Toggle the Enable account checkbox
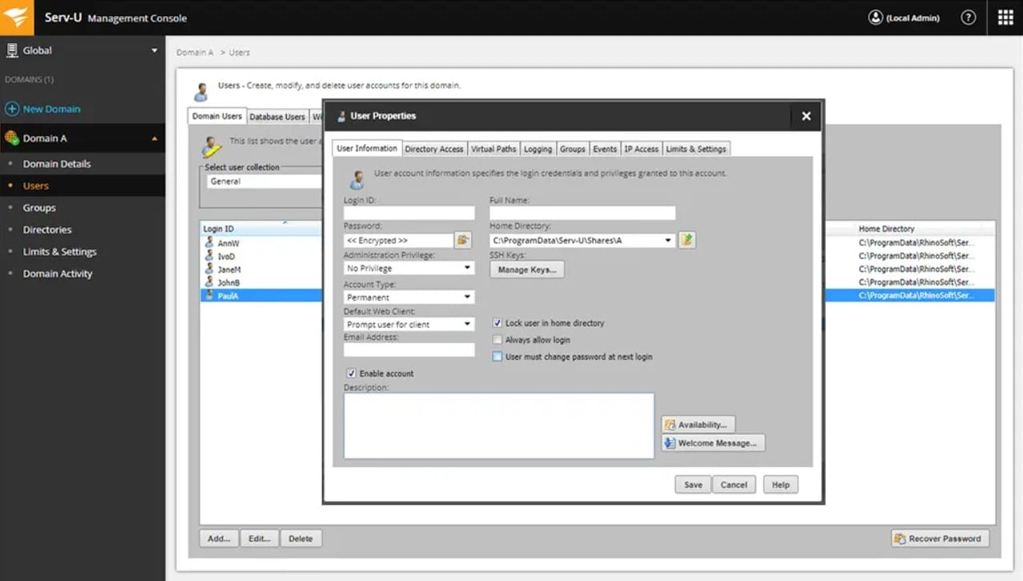The width and height of the screenshot is (1023, 581). pyautogui.click(x=351, y=373)
